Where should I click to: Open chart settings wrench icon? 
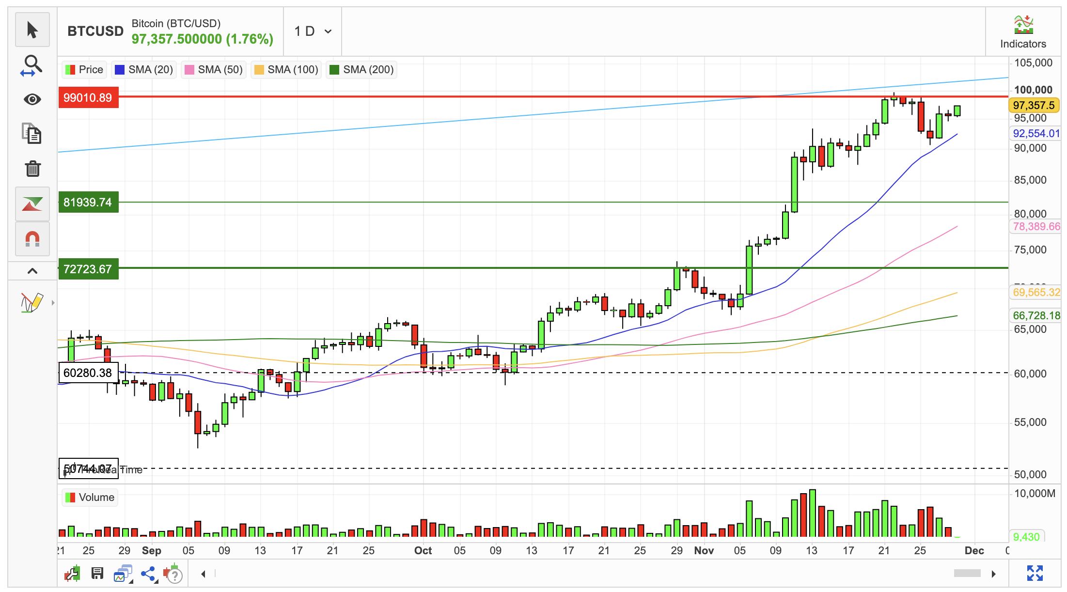pos(72,574)
